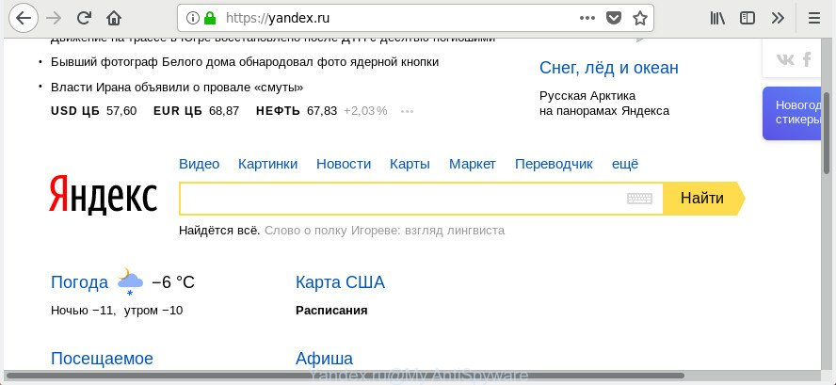Open the Firefox hamburger menu
Viewport: 836px width, 385px height.
tap(814, 18)
